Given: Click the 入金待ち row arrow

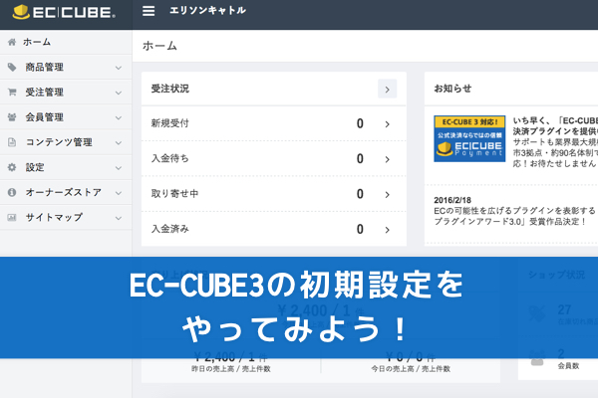Looking at the screenshot, I should [x=387, y=159].
